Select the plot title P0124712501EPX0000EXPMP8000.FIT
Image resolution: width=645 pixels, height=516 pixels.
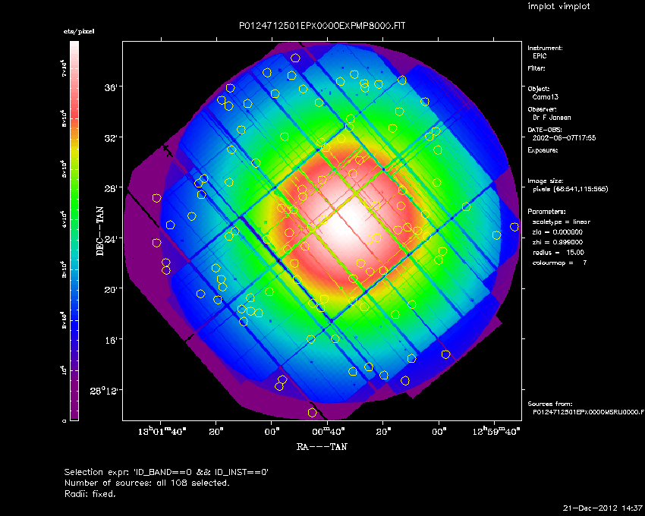[322, 26]
